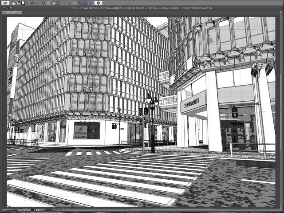
Task: Click the zoom in icon in status bar
Action: pyautogui.click(x=28, y=210)
